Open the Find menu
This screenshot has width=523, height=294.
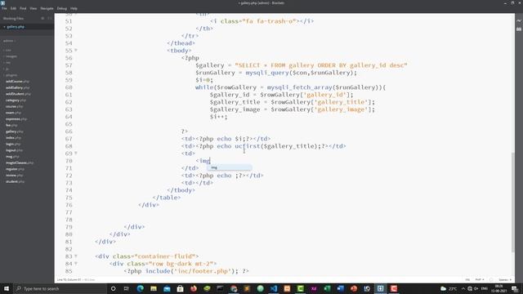pyautogui.click(x=23, y=8)
